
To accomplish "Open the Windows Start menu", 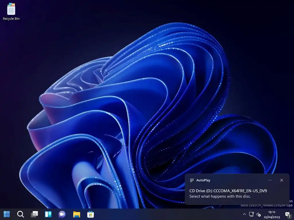I will (7, 214).
